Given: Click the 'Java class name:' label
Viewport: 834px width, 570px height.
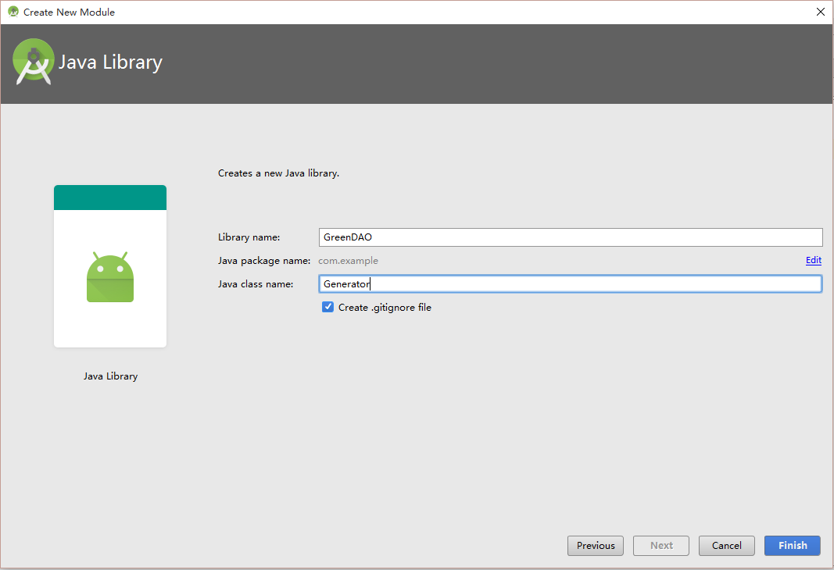Looking at the screenshot, I should pos(256,284).
